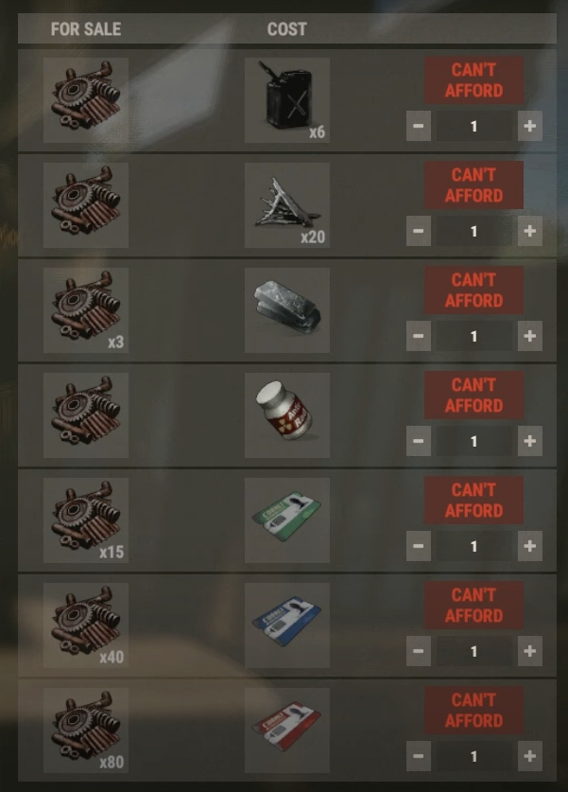Increase quantity for the red keycard trade
Image resolution: width=568 pixels, height=792 pixels.
(529, 756)
